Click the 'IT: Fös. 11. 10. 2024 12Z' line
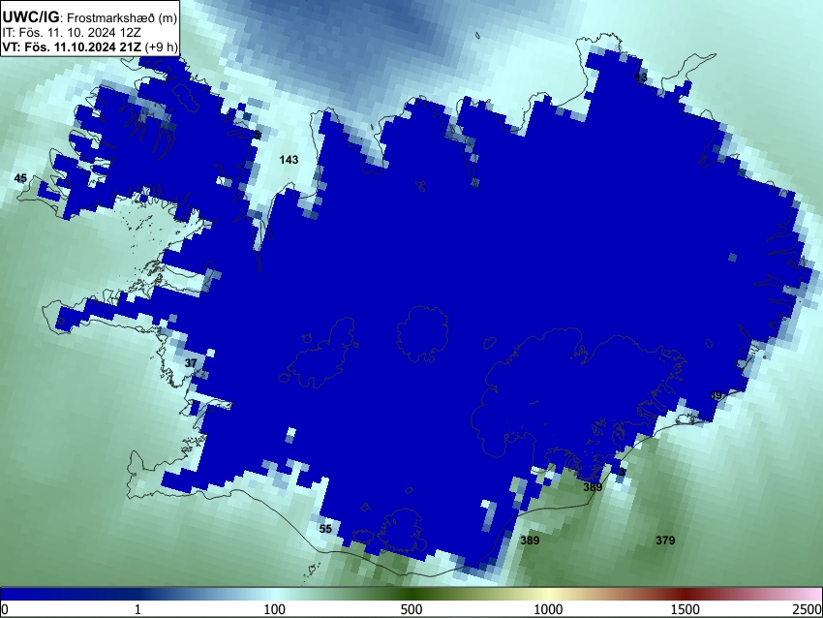 click(x=72, y=33)
